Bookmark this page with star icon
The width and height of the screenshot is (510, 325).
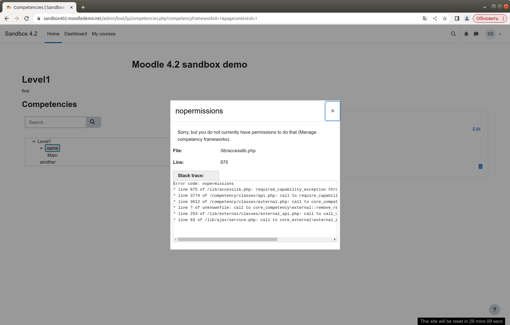point(445,18)
